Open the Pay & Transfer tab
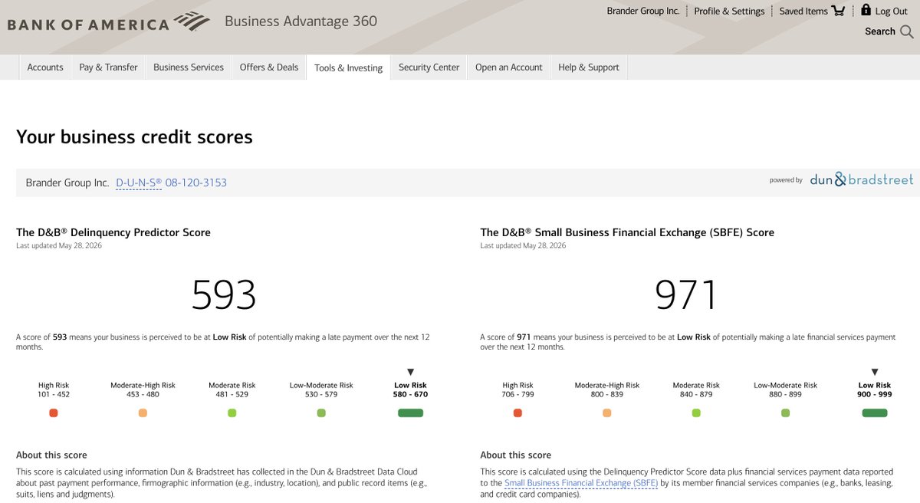 coord(108,67)
